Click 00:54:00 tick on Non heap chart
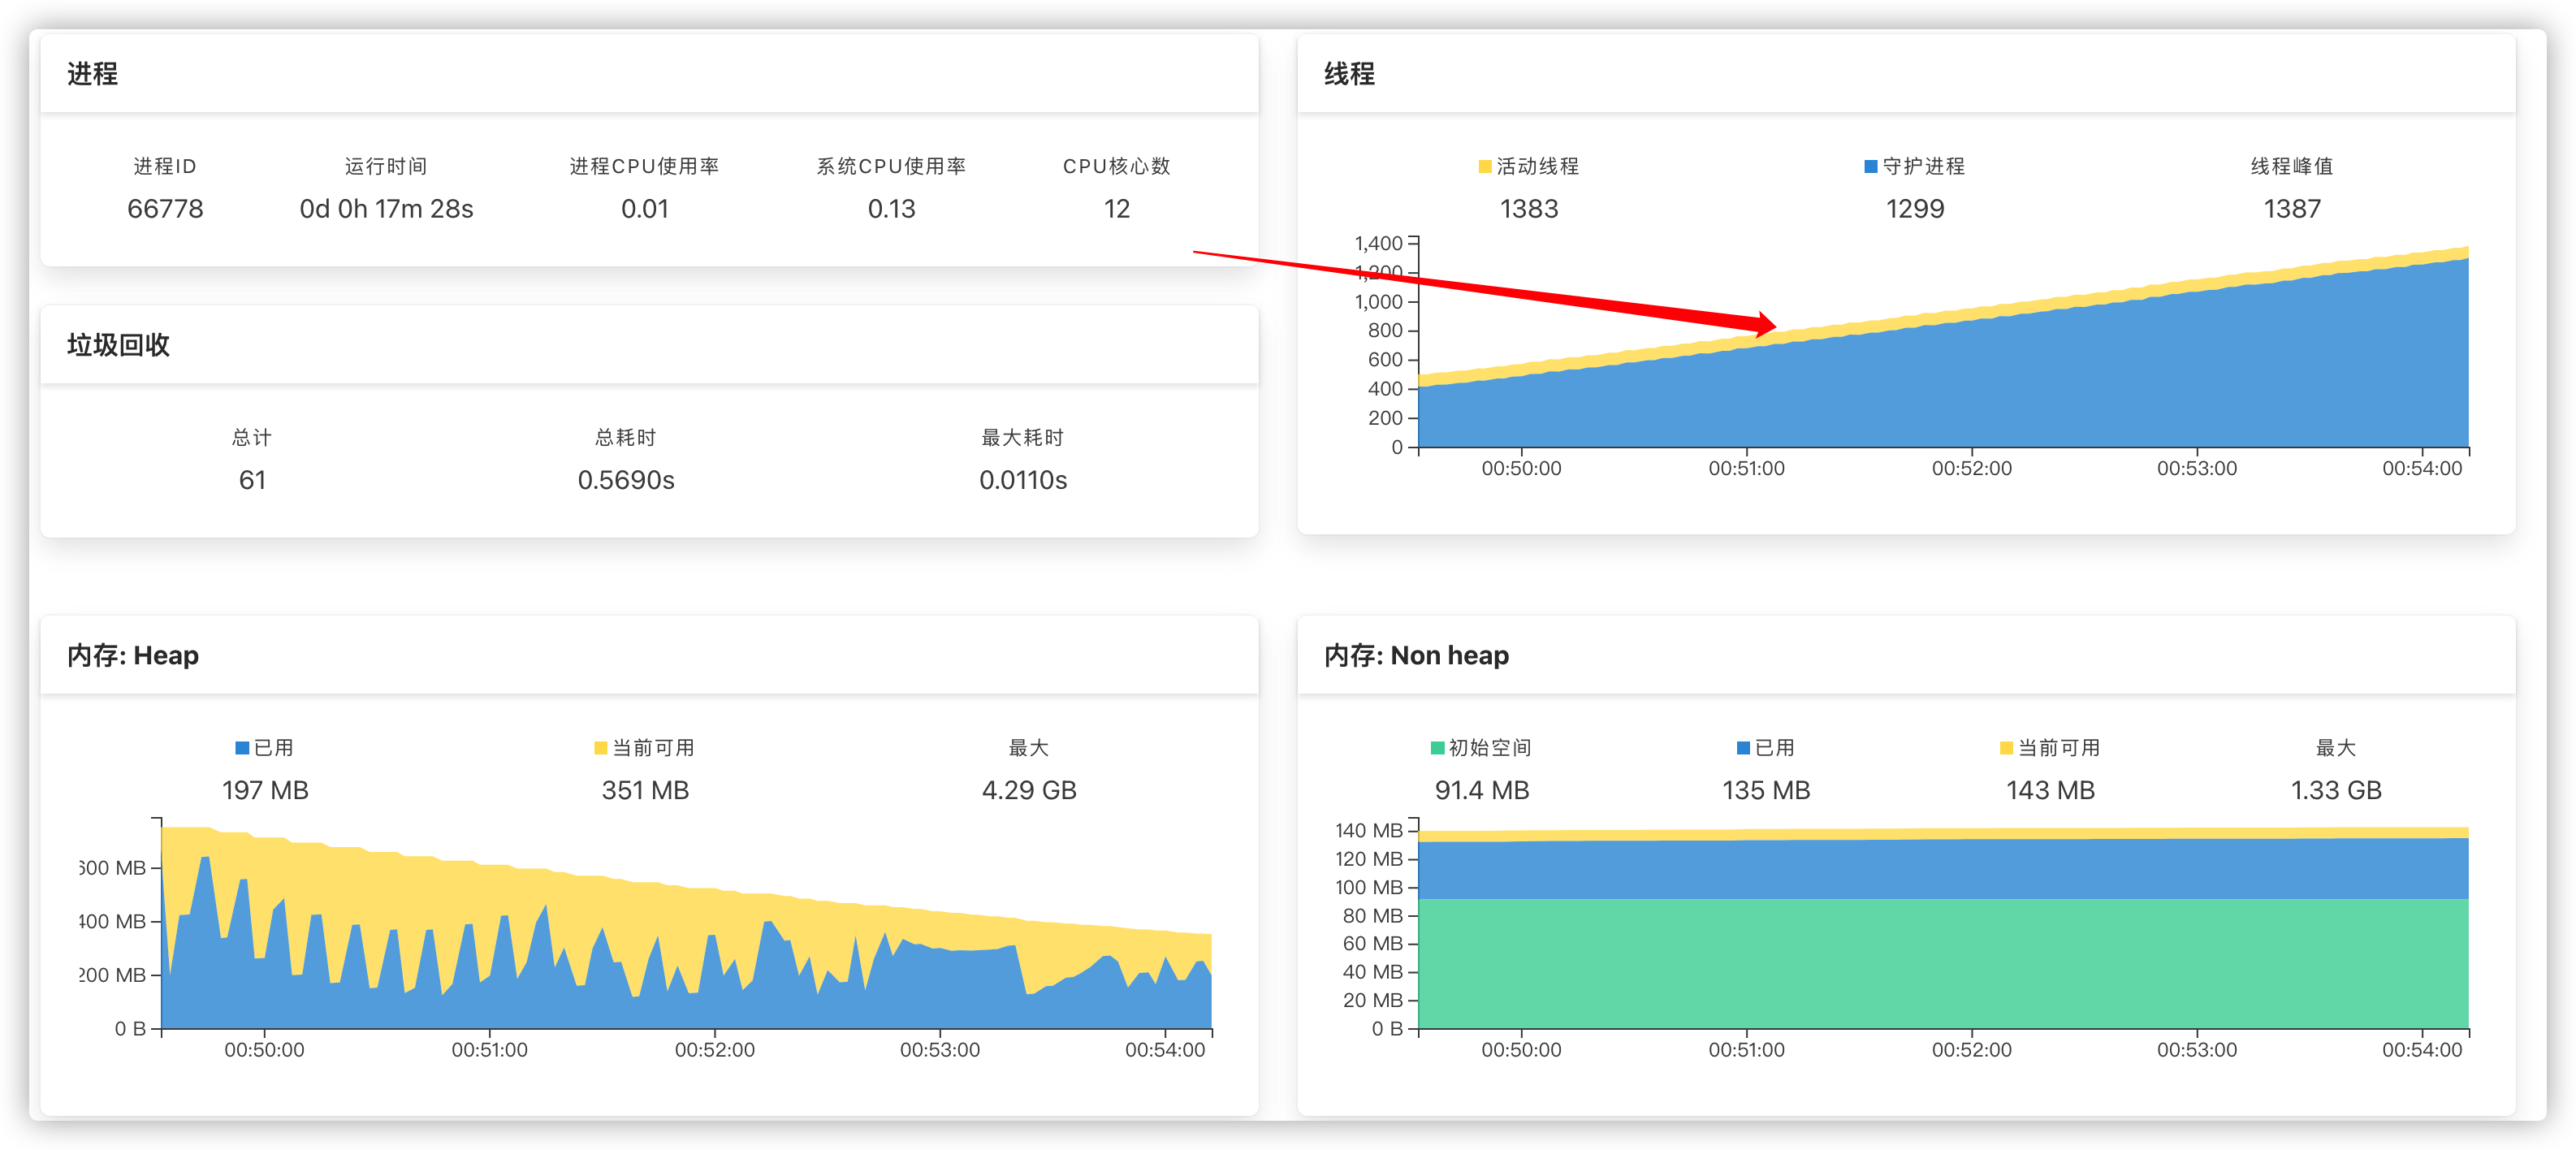The image size is (2576, 1150). tap(2422, 1050)
